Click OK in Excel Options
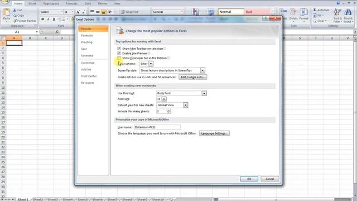Screen dimensions: 357x201 (249, 179)
